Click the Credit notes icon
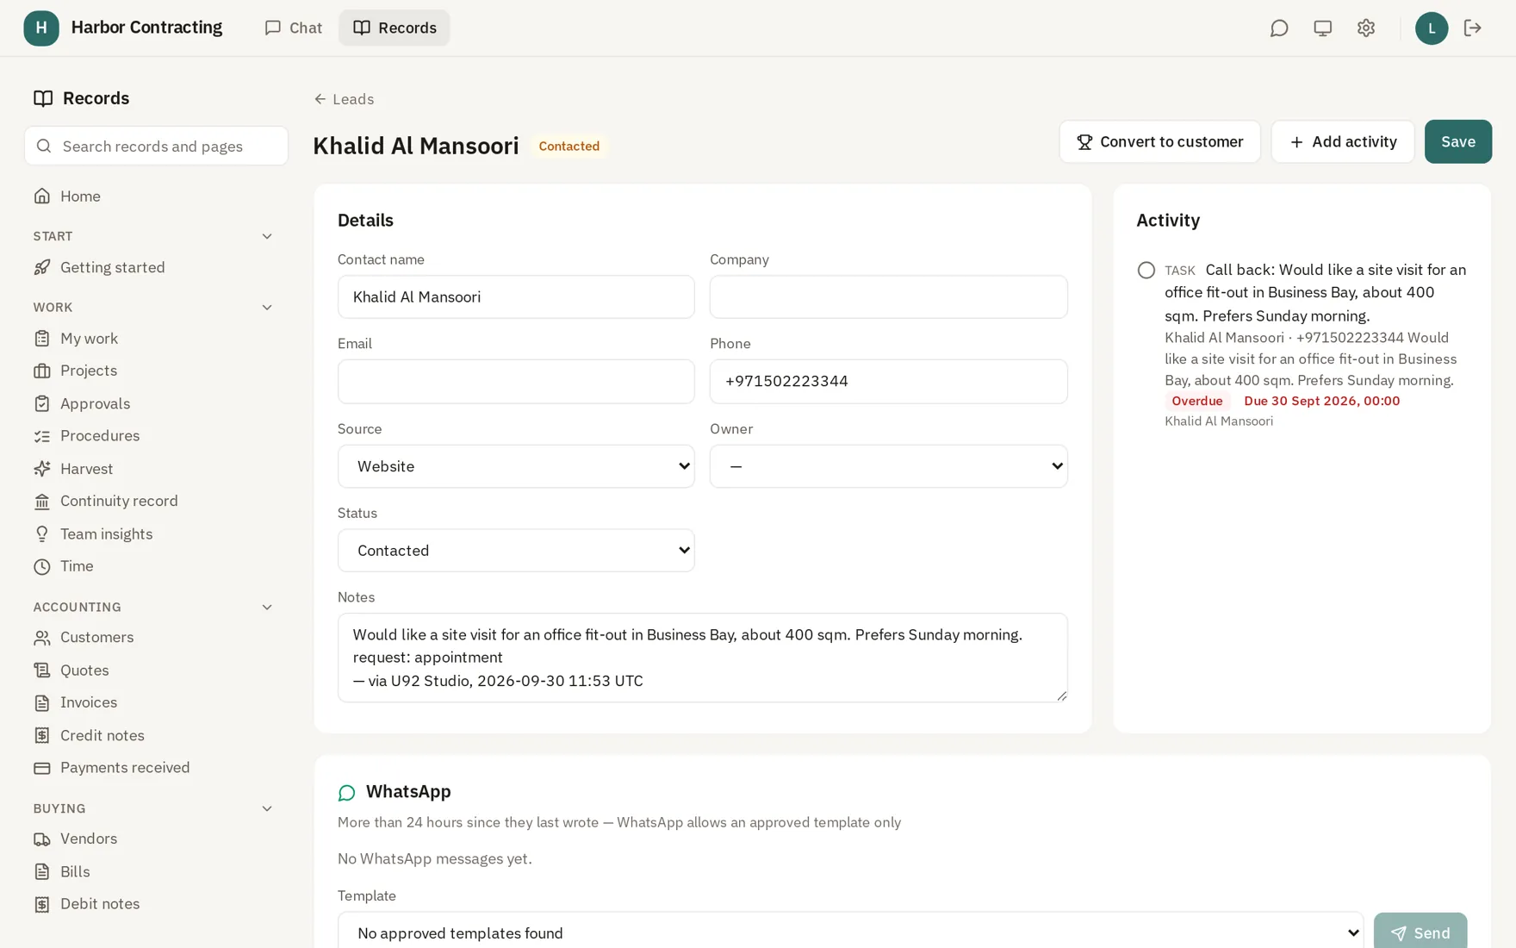The width and height of the screenshot is (1516, 948). 42,735
